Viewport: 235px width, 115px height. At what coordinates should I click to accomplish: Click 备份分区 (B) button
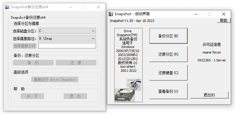(x=169, y=36)
